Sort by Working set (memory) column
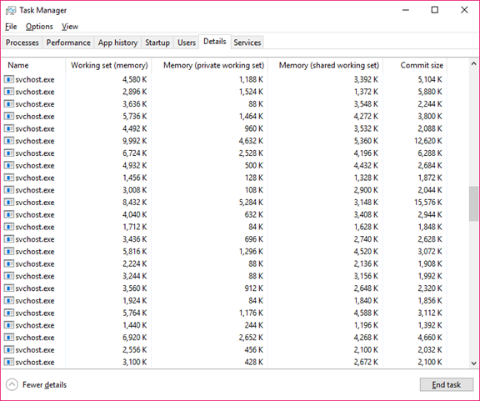 [x=108, y=65]
